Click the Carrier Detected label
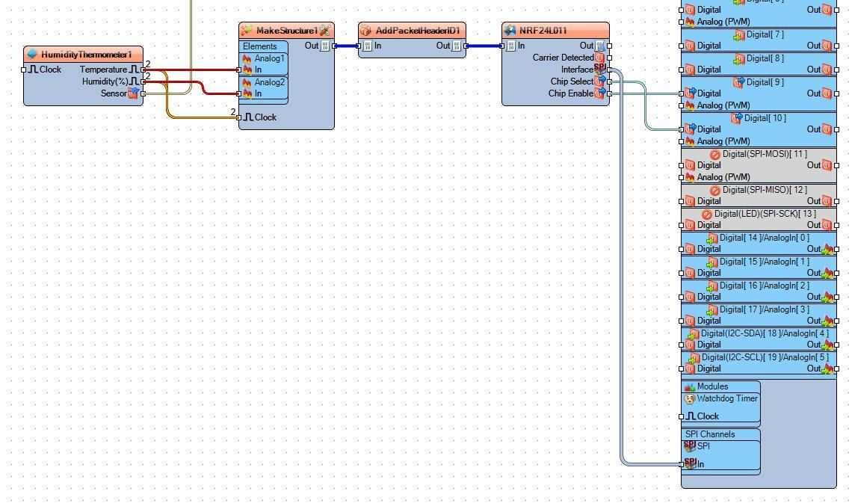852x503 pixels. pos(563,57)
